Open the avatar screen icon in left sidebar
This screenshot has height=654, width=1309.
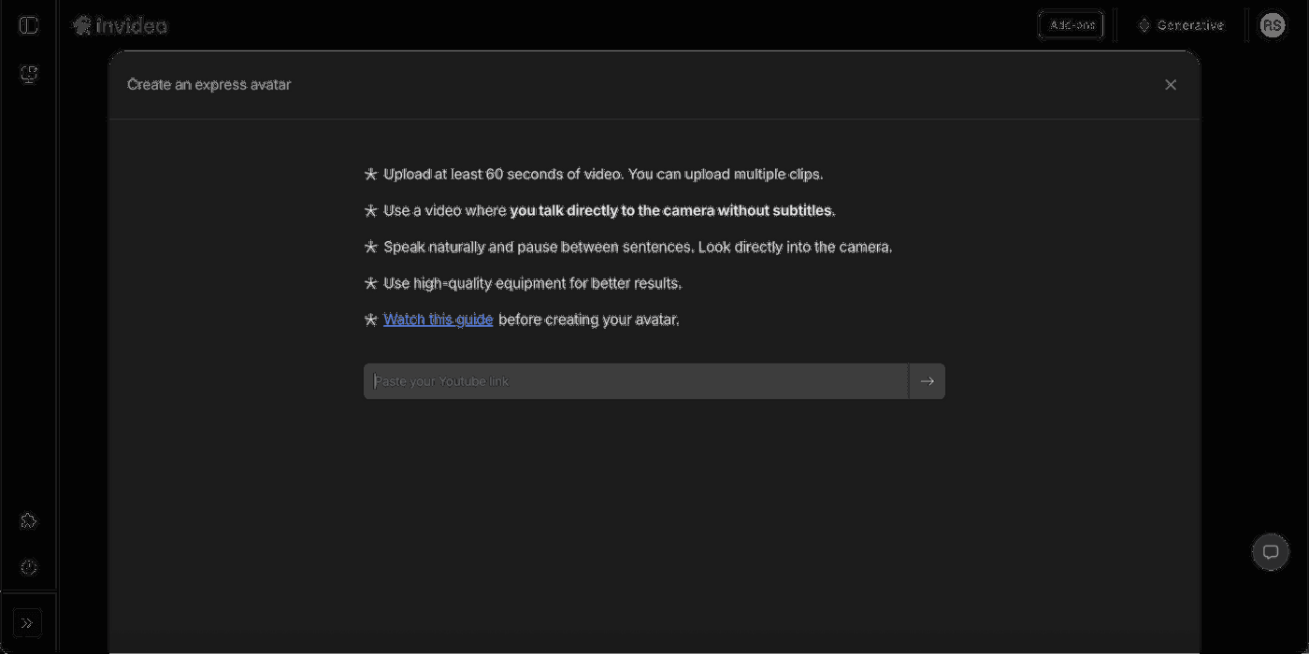pos(29,74)
